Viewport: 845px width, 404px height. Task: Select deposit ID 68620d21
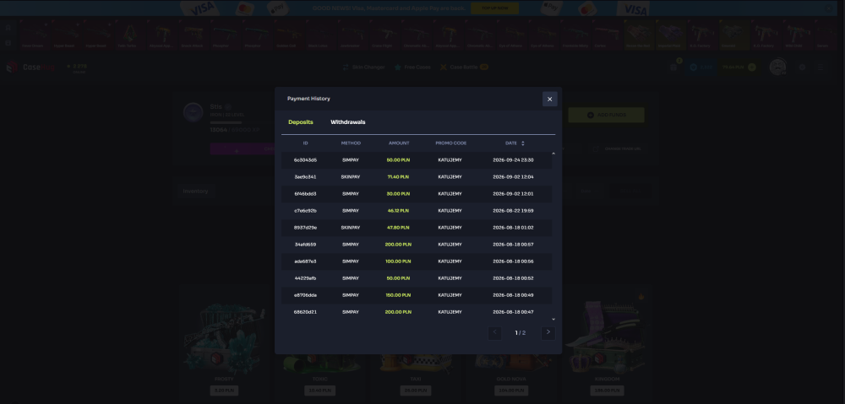coord(306,311)
